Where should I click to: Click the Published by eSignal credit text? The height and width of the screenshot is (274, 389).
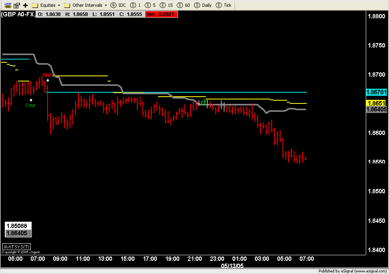pos(352,271)
